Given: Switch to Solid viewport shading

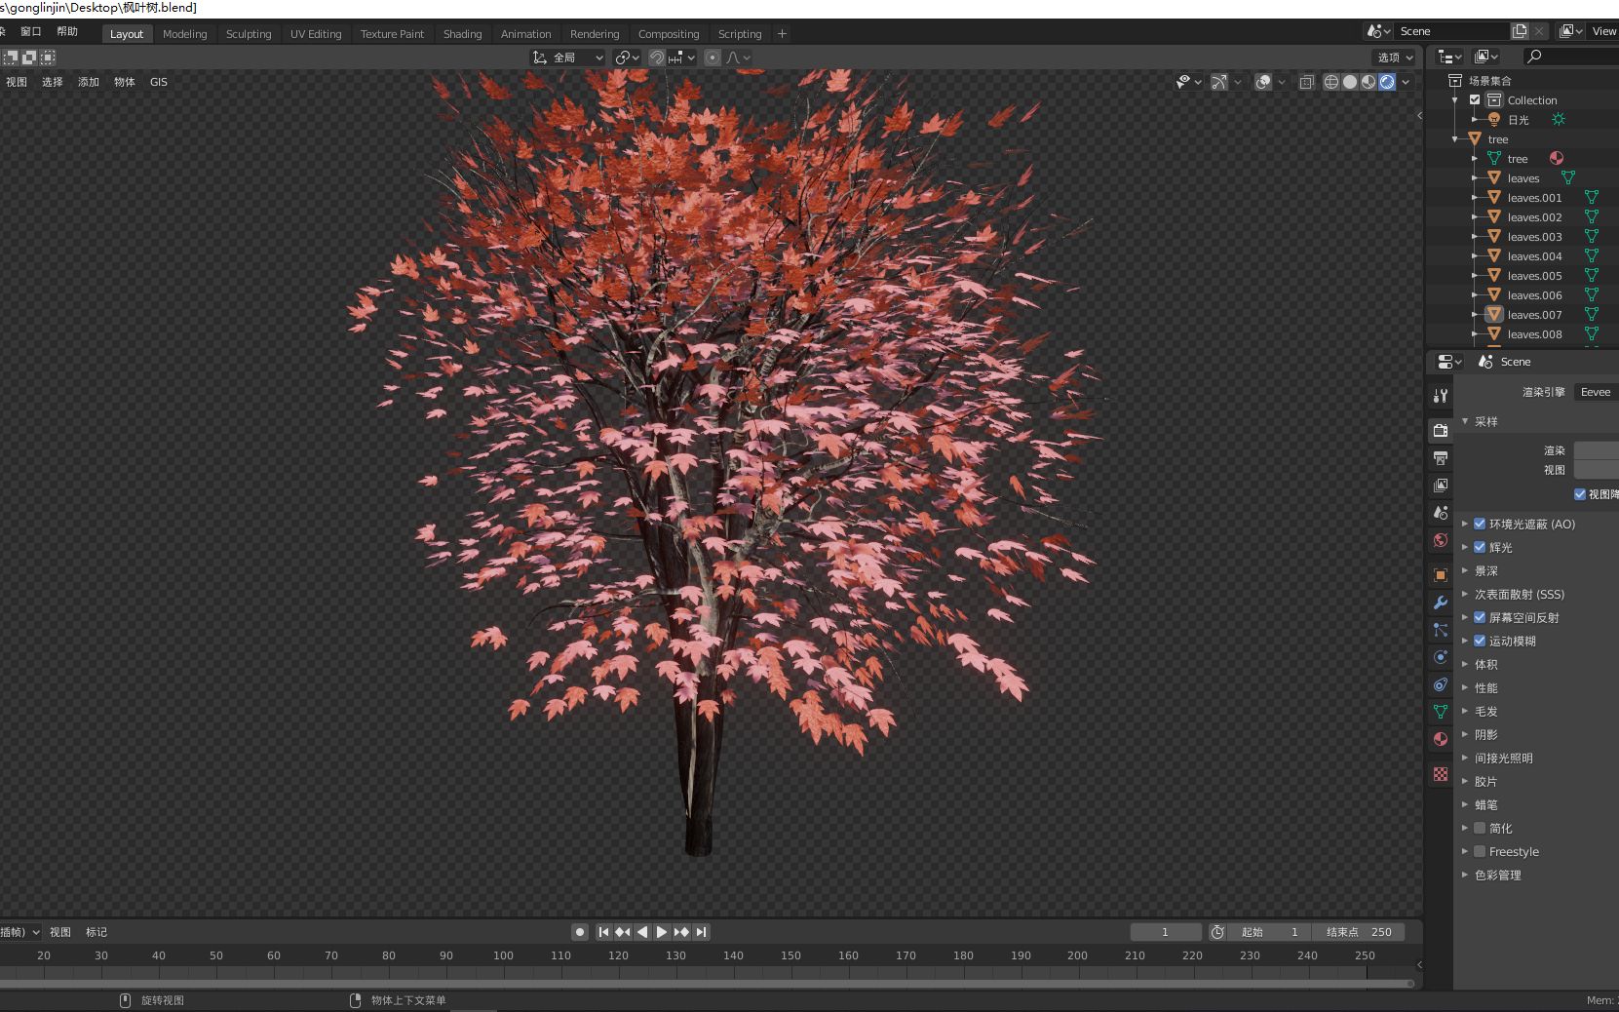Looking at the screenshot, I should [1350, 82].
